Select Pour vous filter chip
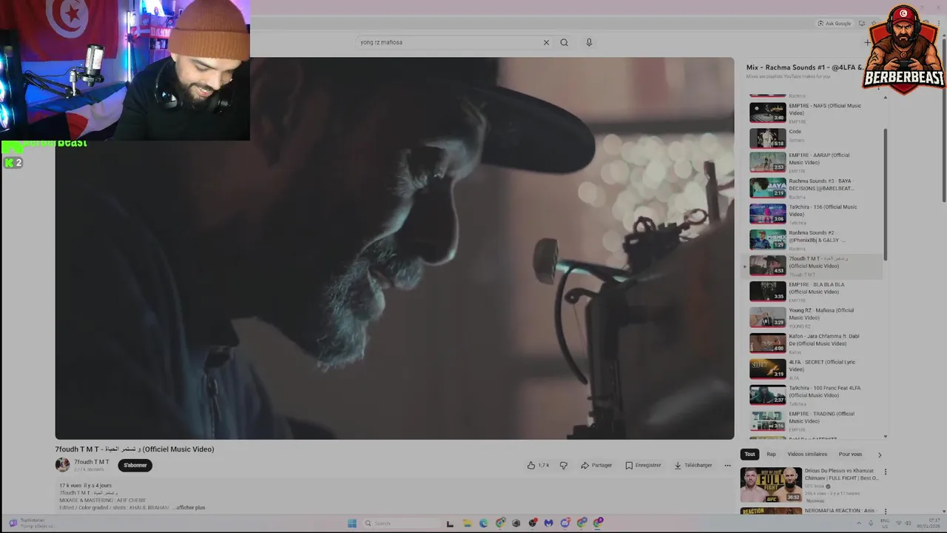947x533 pixels. (850, 454)
